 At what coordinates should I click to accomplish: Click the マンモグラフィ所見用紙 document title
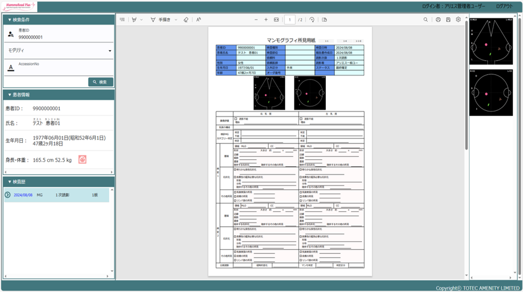291,40
